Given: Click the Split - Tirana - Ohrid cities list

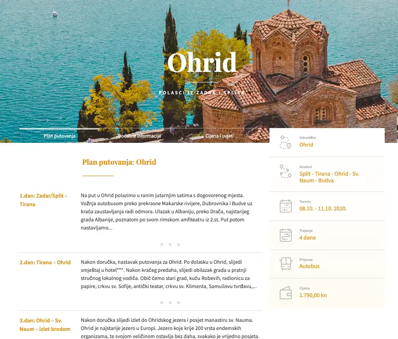Looking at the screenshot, I should pyautogui.click(x=329, y=177).
